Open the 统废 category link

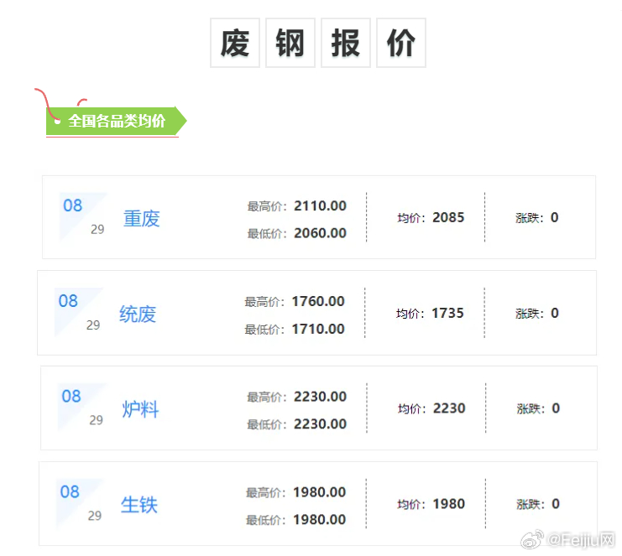[x=138, y=314]
